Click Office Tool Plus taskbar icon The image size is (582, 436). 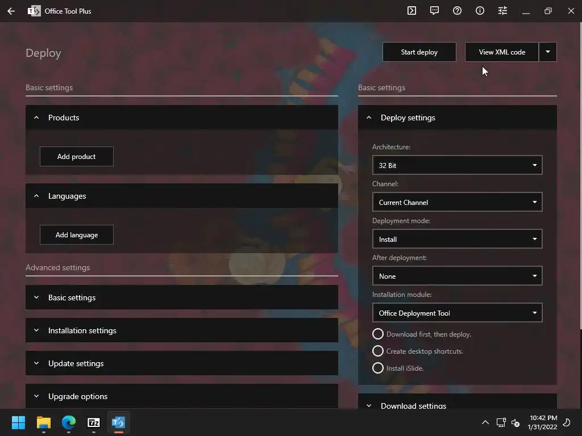coord(119,422)
